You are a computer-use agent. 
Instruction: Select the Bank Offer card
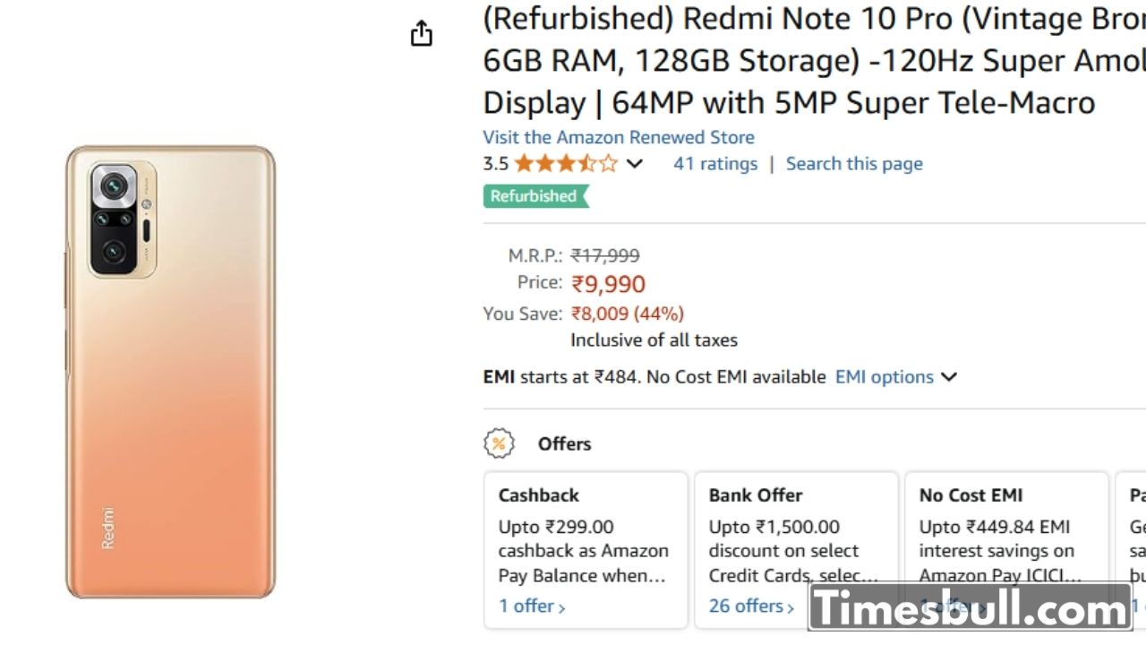[796, 537]
